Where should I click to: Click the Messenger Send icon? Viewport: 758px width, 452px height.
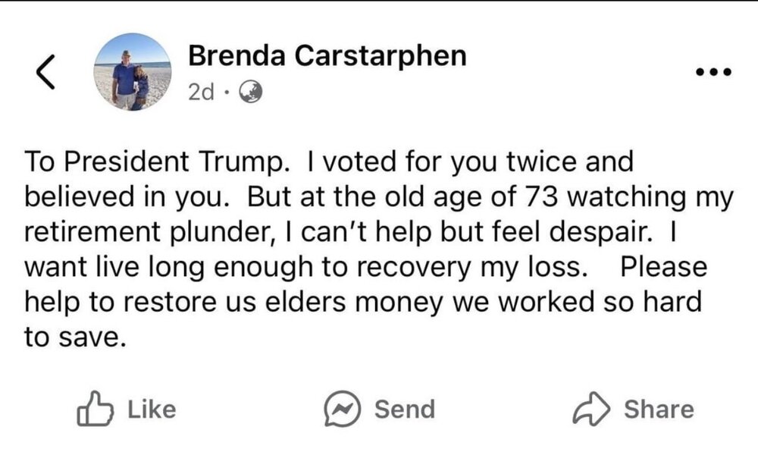342,410
